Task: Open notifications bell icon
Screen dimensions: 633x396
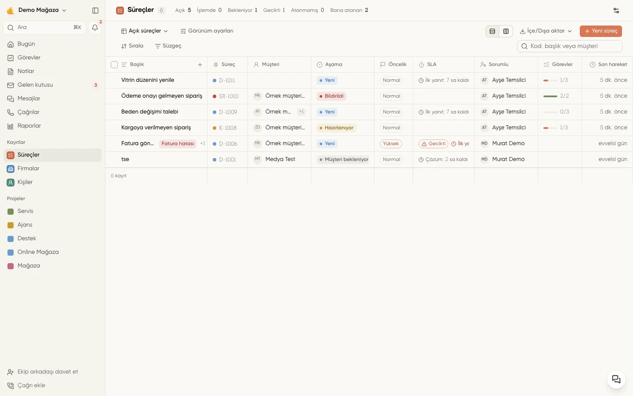Action: [x=95, y=28]
